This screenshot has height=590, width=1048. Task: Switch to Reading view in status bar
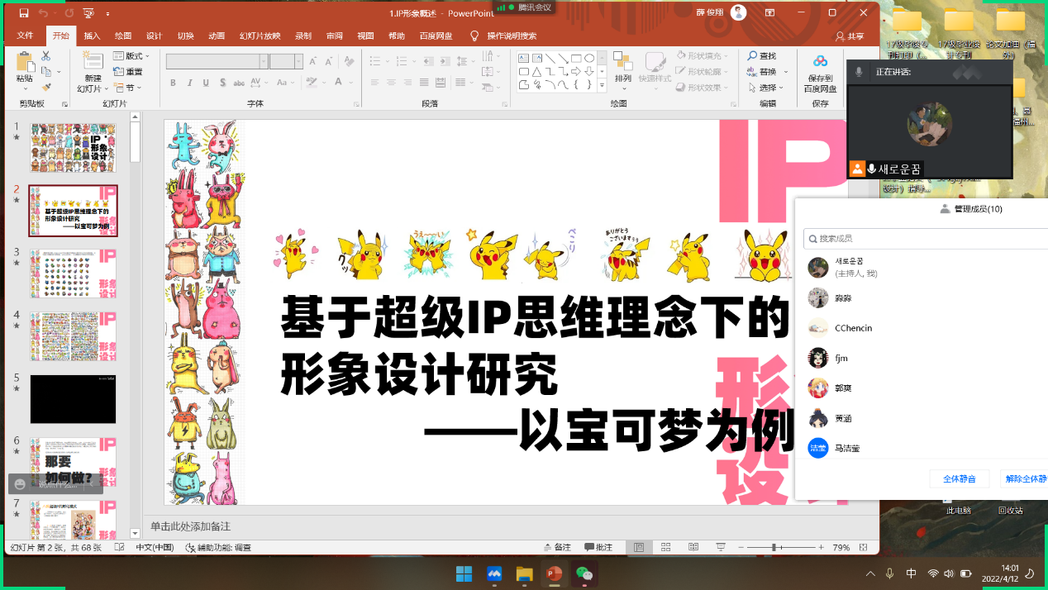pyautogui.click(x=693, y=547)
